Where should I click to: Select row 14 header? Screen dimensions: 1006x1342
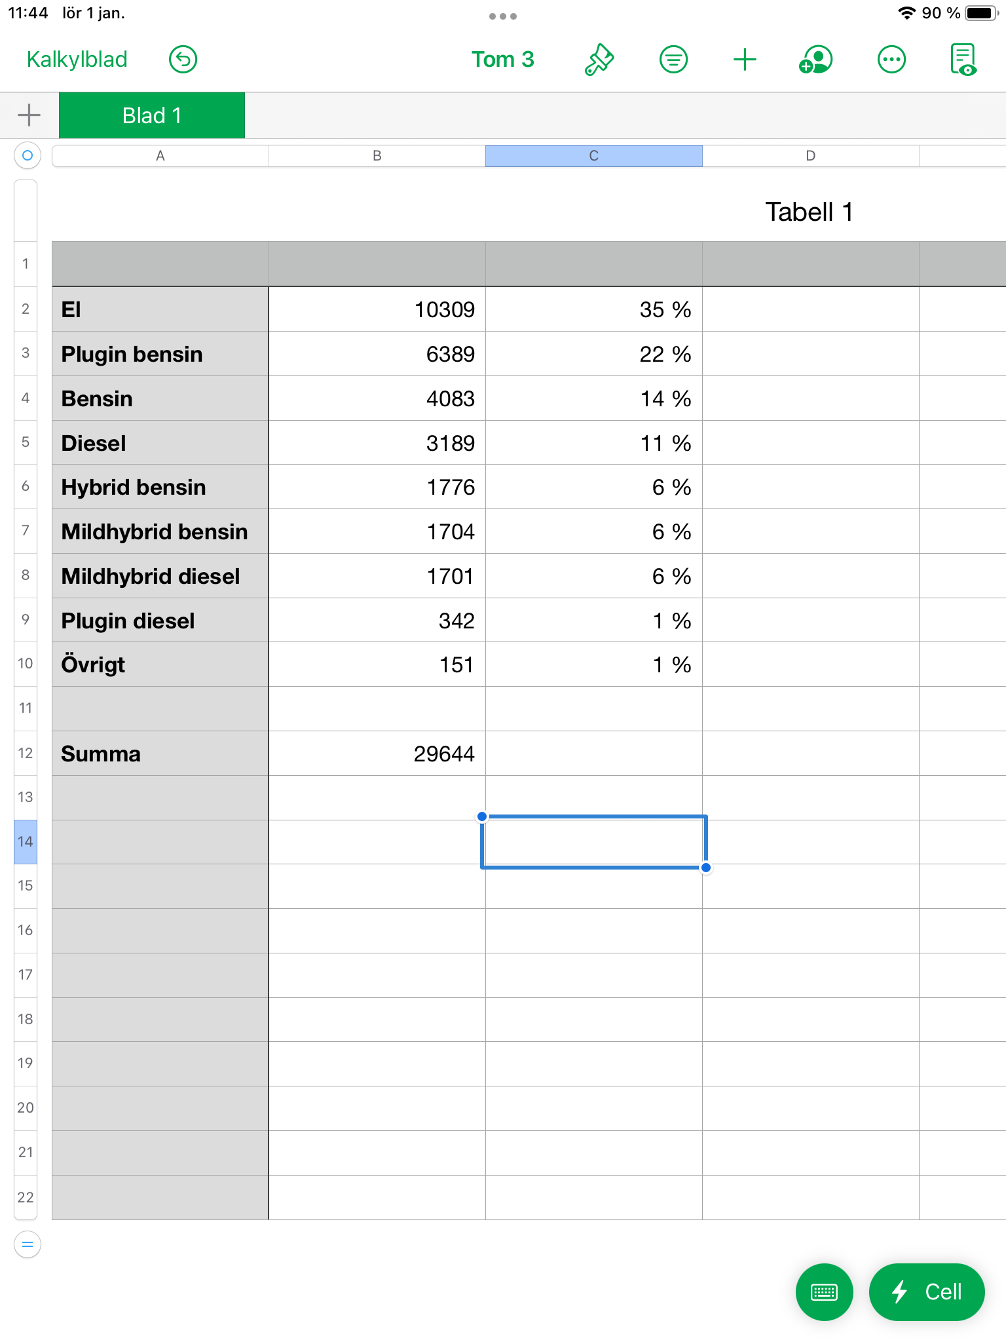coord(26,841)
